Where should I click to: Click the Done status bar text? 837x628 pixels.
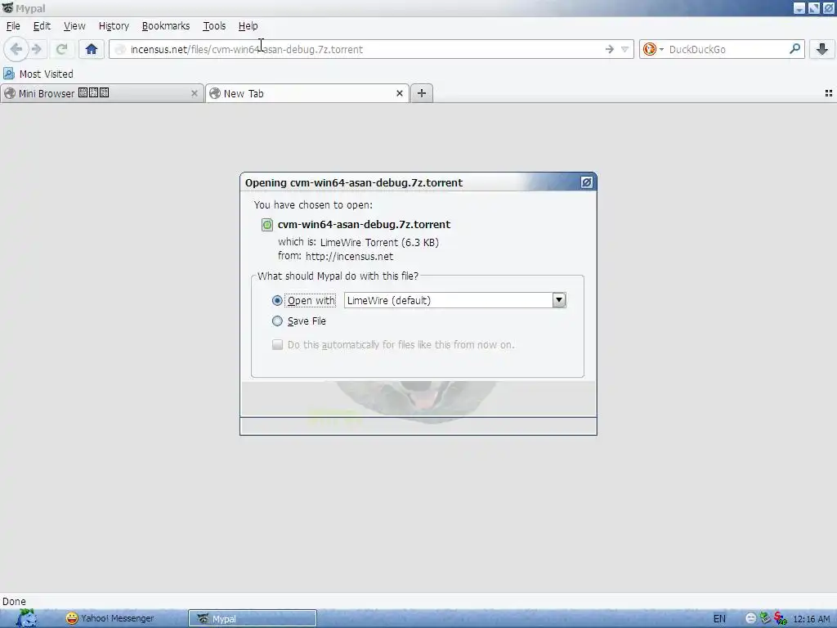click(x=14, y=601)
